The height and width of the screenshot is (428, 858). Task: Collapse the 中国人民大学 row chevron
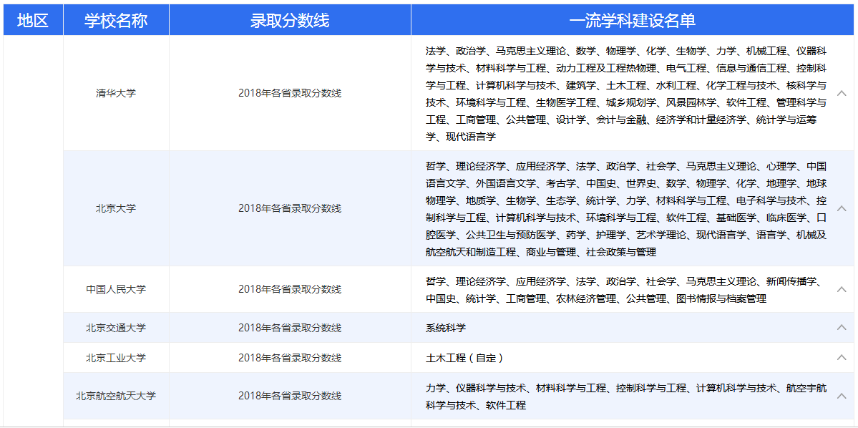point(842,289)
